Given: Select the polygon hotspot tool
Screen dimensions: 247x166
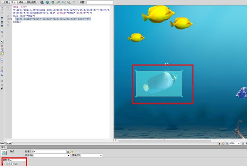Looking at the screenshot, I should (x=16, y=164).
